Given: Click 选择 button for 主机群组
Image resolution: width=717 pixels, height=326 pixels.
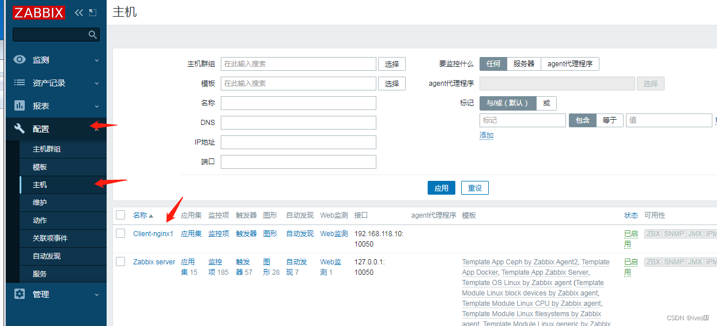Looking at the screenshot, I should click(392, 64).
